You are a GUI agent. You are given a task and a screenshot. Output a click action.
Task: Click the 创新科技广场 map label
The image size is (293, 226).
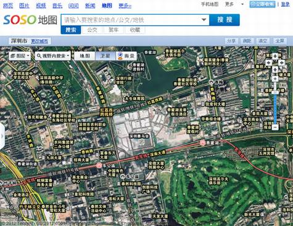pos(150,189)
